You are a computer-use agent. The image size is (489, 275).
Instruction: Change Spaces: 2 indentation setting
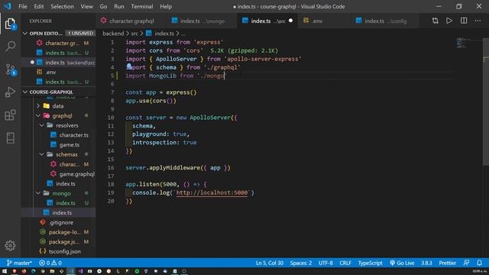click(x=301, y=263)
